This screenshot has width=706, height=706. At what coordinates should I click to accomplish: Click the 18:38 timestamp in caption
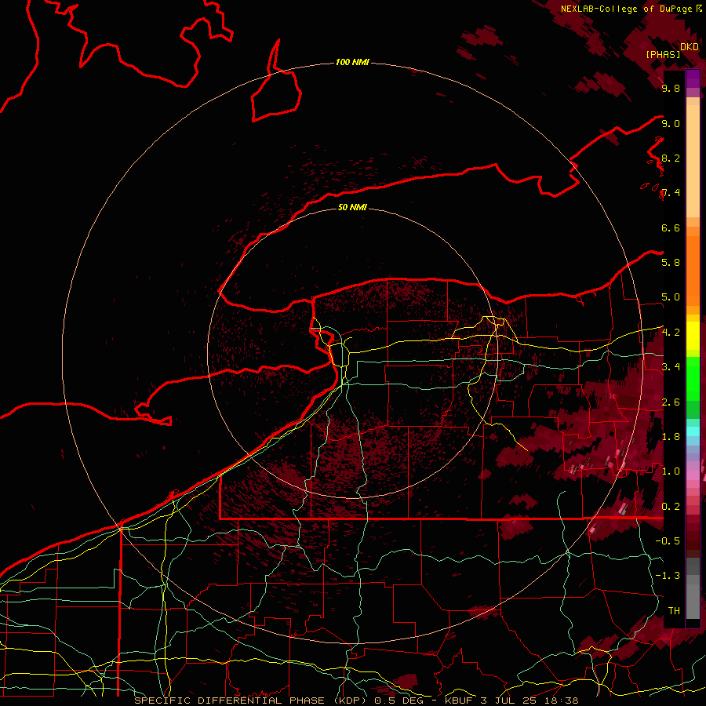(562, 701)
